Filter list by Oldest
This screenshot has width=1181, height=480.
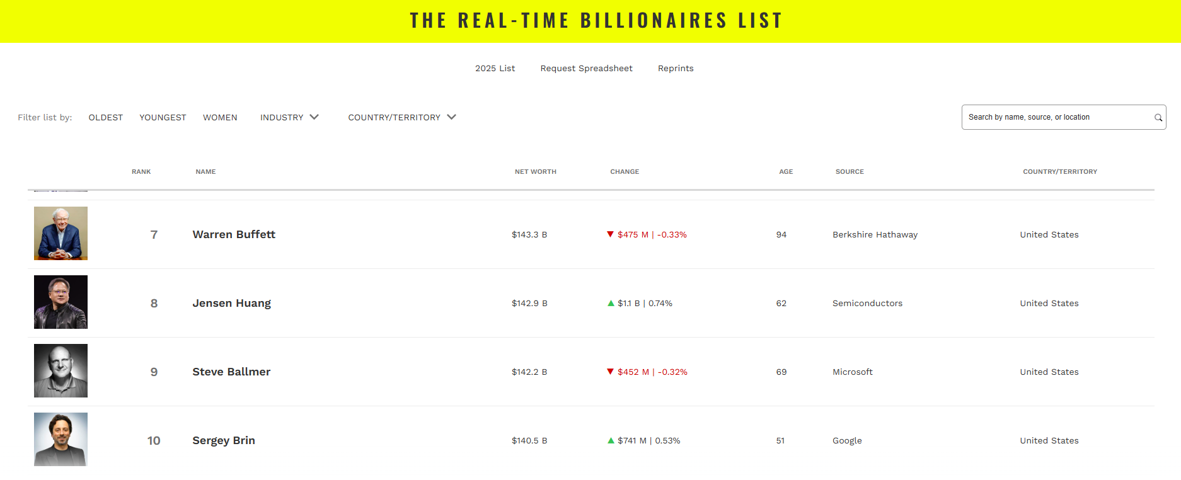(x=106, y=118)
